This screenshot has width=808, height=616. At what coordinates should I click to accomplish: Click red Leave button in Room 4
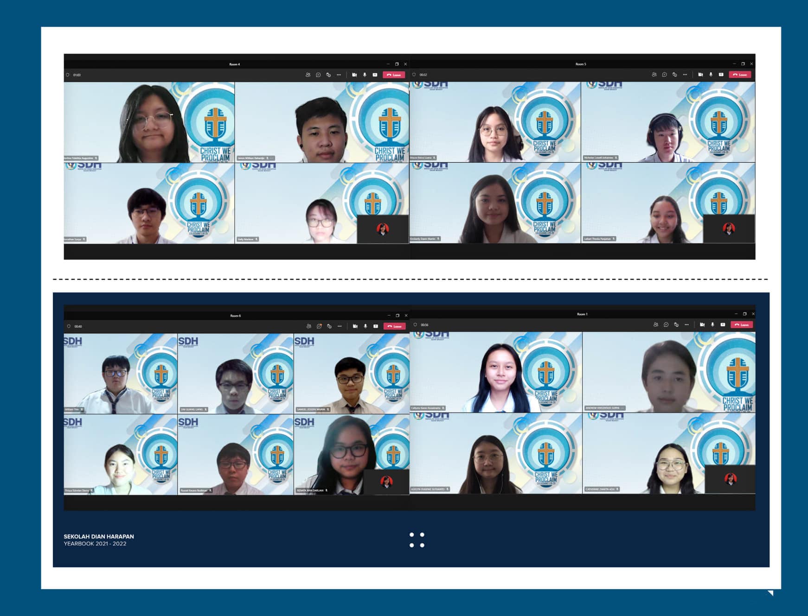394,75
